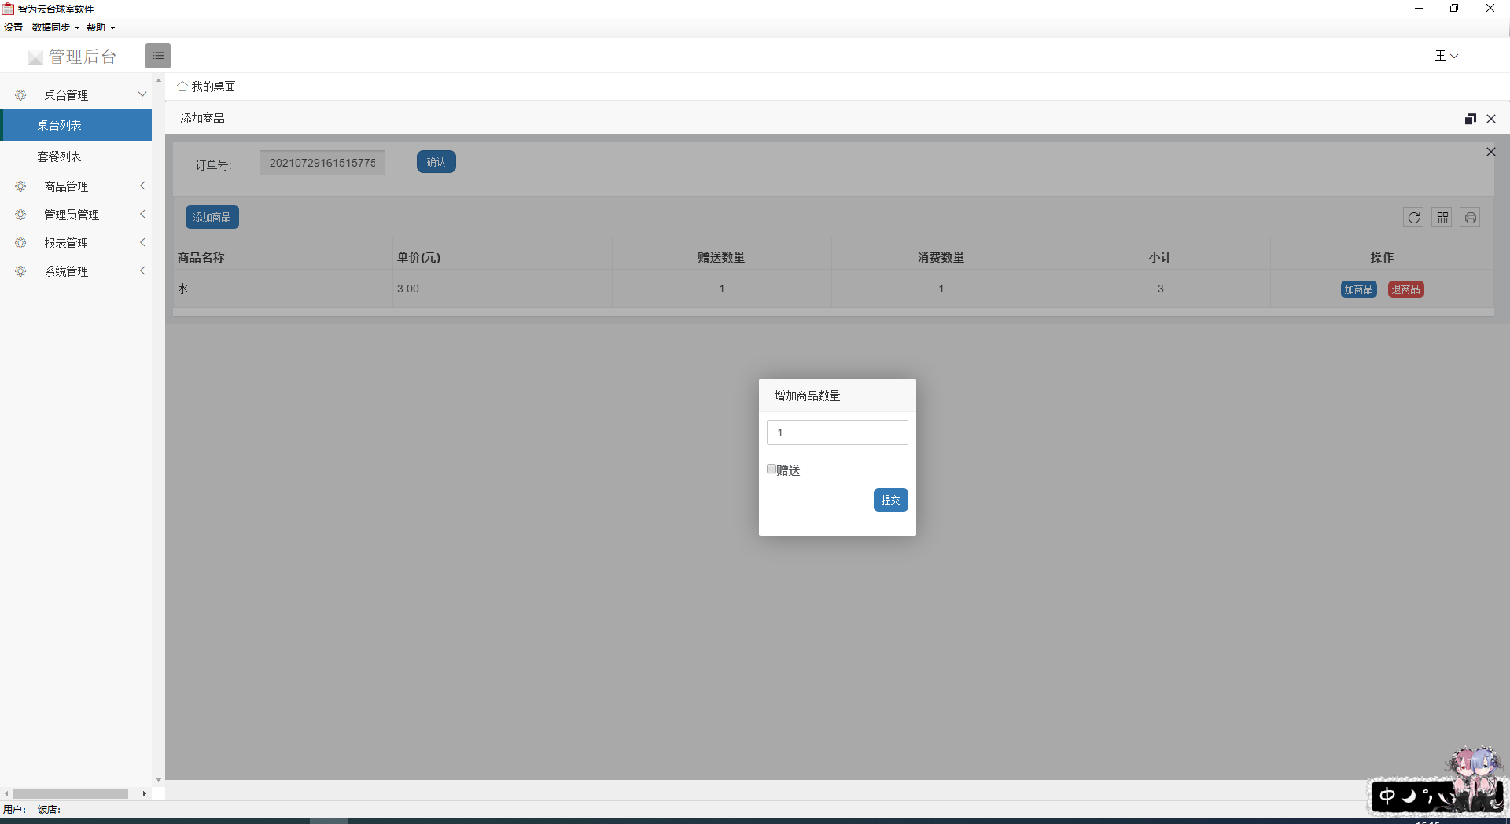Viewport: 1510px width, 824px height.
Task: Open the 数据同步 menu
Action: click(55, 28)
